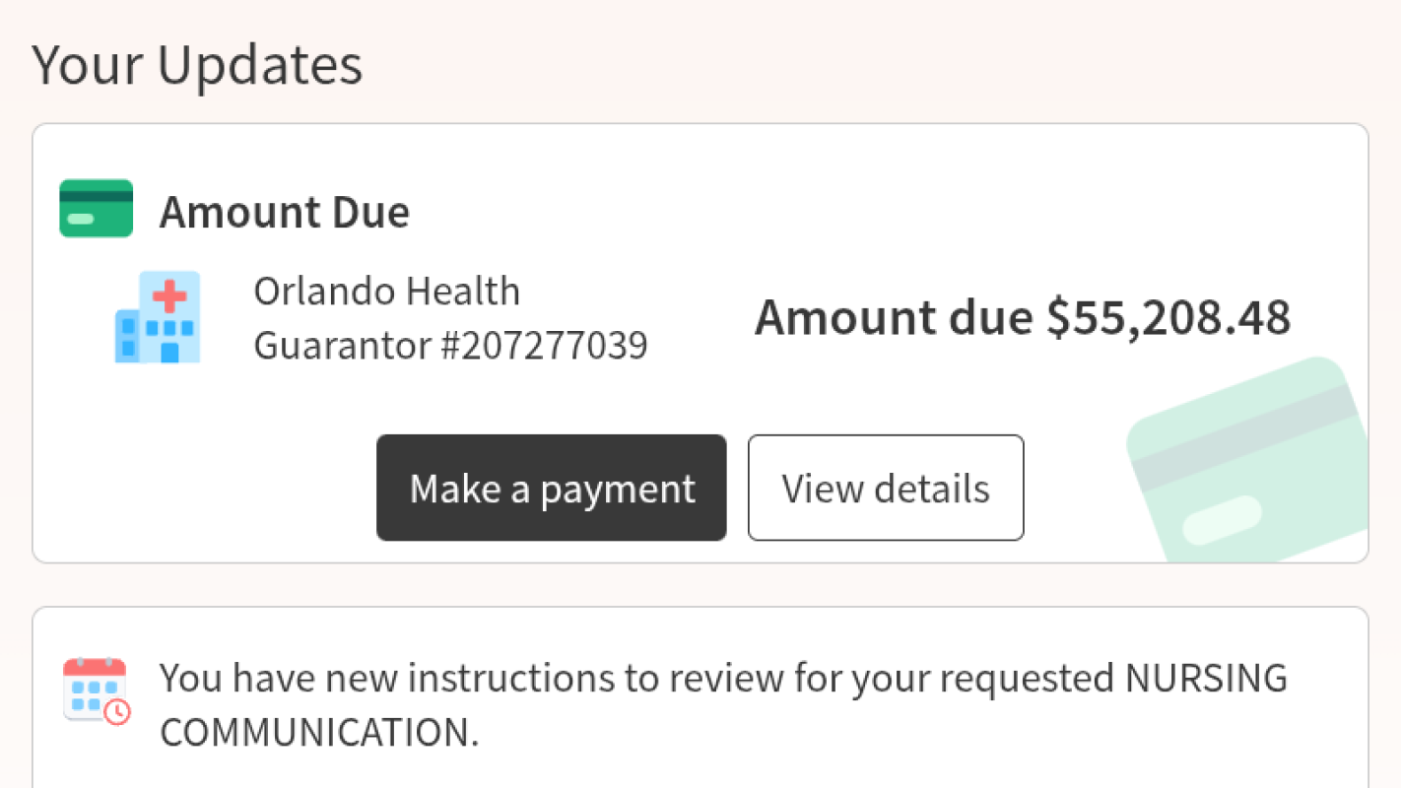Select the hospital building icon for Orlando Health

pyautogui.click(x=157, y=317)
